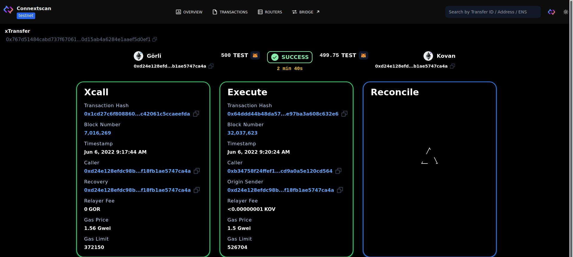Click the external-link arrow beside Bridge
Screen dimensions: 573x257
point(318,12)
